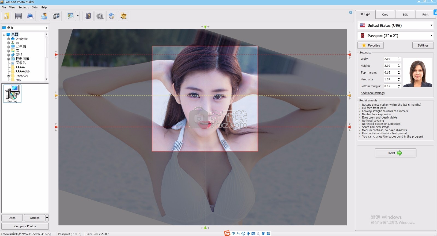
Task: Click the shopping cart order icon
Action: (123, 16)
